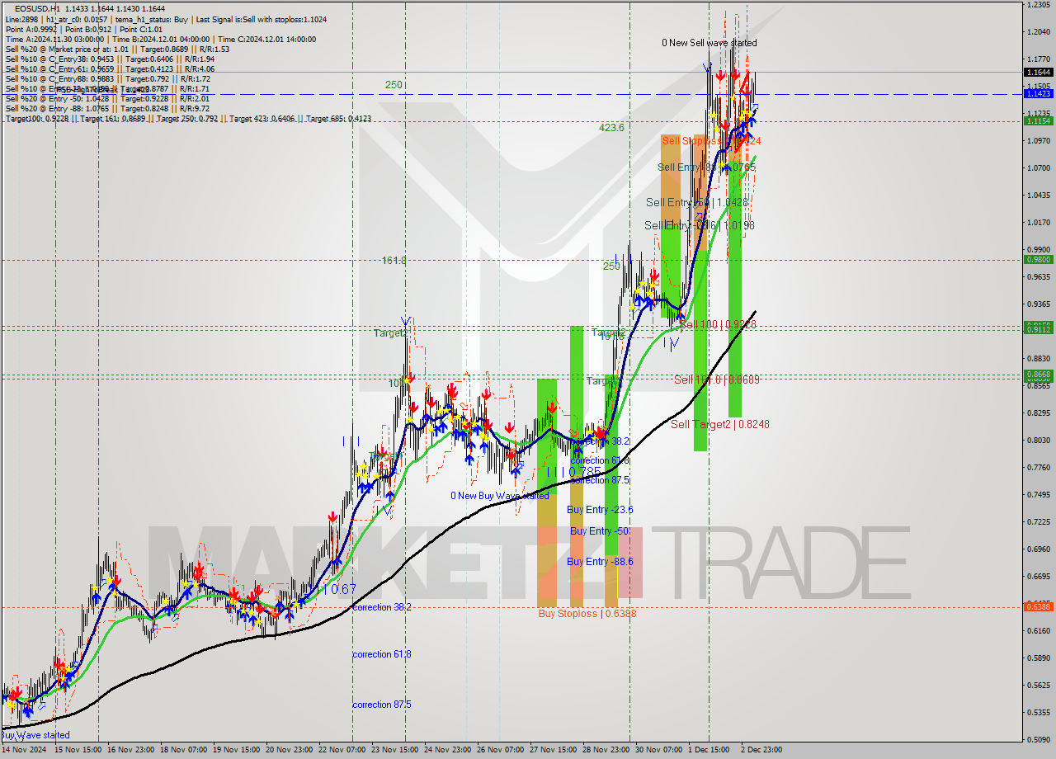
Task: Click the 'Sell Entry -50 | 1.0428' label
Action: (x=697, y=202)
